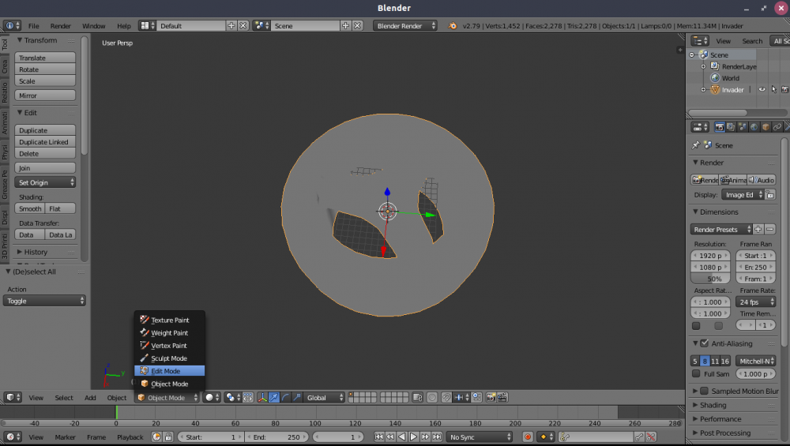
Task: Click the translate manipulator arrow icon
Action: point(273,398)
